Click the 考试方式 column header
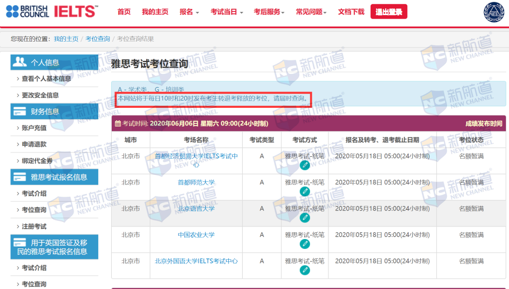 click(x=304, y=140)
